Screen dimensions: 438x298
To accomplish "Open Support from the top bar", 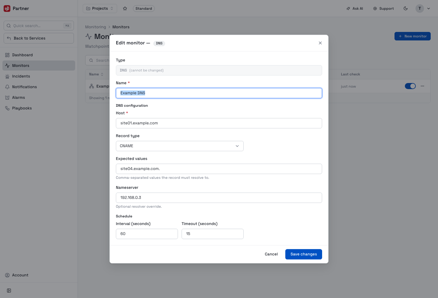I will (x=384, y=9).
